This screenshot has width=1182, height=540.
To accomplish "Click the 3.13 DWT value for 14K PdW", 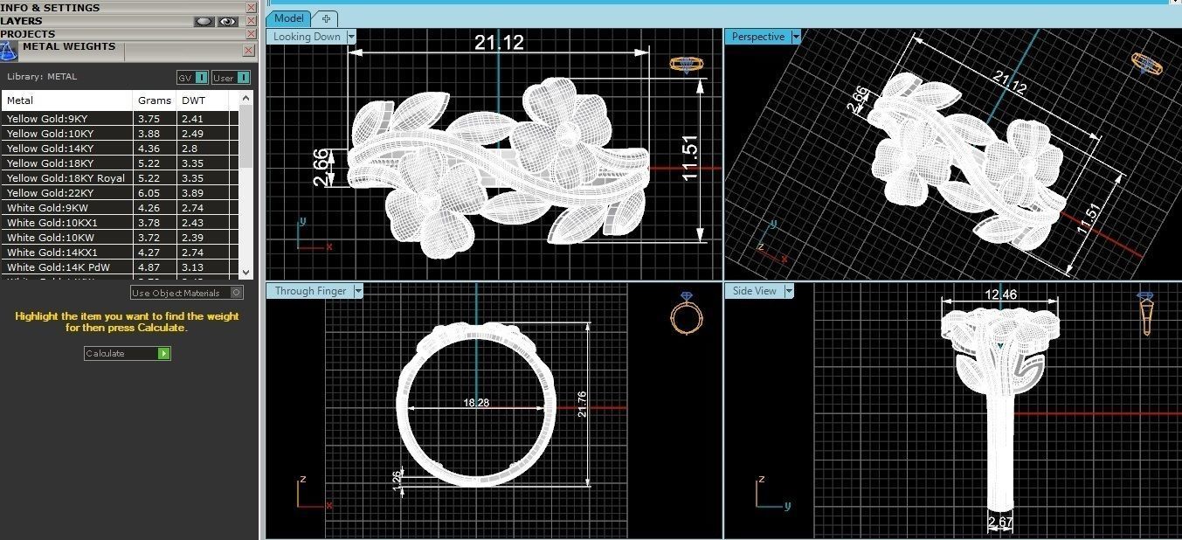I will [193, 267].
